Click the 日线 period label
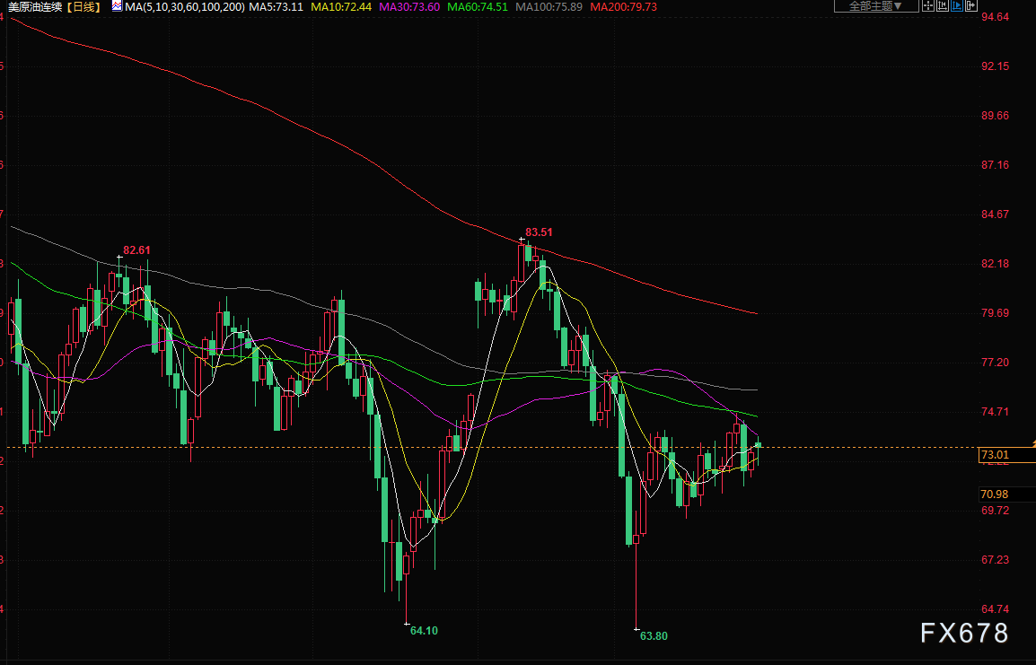This screenshot has width=1036, height=665. tap(84, 6)
